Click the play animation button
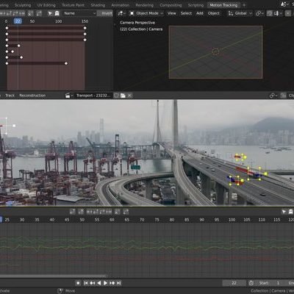 [x=105, y=283]
